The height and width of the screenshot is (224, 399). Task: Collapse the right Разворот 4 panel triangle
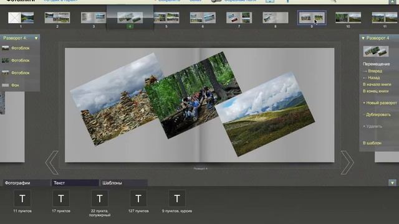[363, 38]
